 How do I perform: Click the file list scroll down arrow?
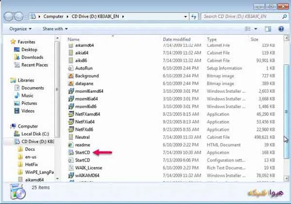pyautogui.click(x=287, y=178)
